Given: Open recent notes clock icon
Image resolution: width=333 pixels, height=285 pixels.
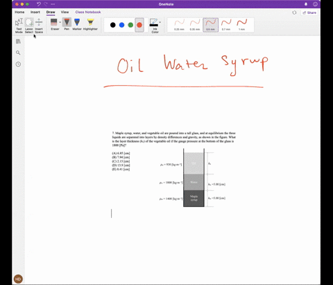Looking at the screenshot, I should click(18, 64).
